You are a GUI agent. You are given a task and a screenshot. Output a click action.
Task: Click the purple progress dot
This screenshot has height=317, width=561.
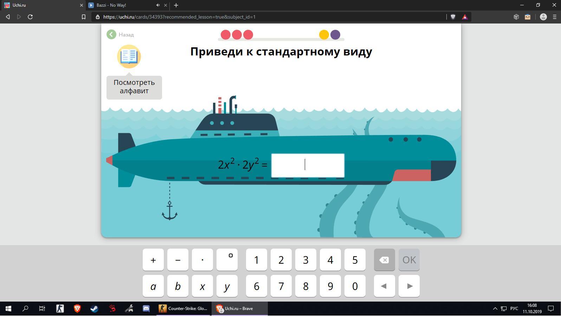(335, 35)
